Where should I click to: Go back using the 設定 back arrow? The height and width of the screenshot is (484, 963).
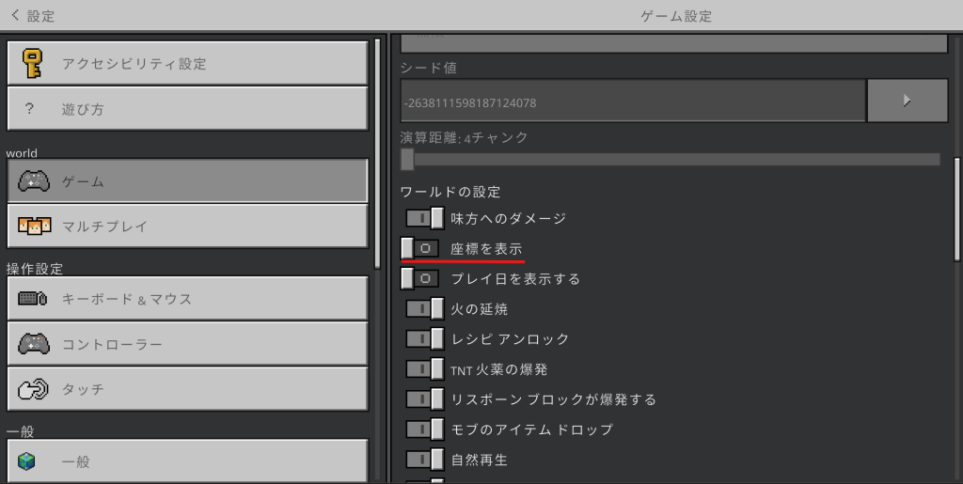click(x=15, y=15)
